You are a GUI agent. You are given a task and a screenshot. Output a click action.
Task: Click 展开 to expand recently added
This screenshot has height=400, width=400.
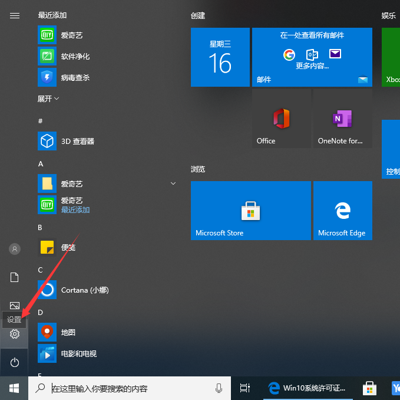click(48, 99)
